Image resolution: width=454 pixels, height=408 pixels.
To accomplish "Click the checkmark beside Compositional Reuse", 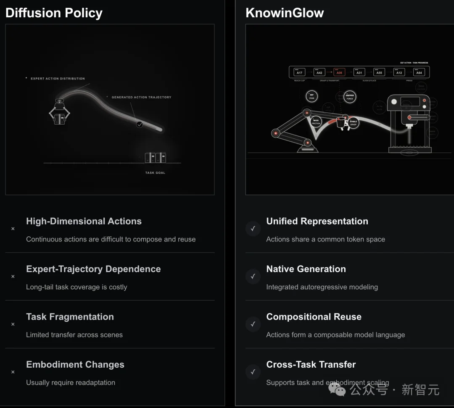I will [253, 324].
